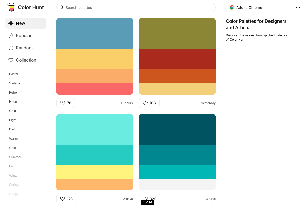Click the refresh icon beside Random

pos(11,48)
